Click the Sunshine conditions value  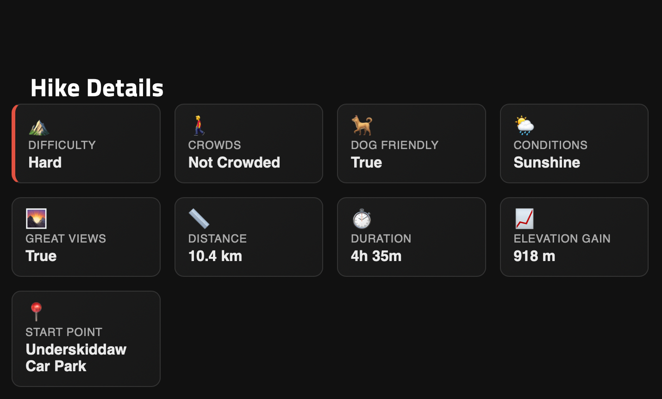547,162
